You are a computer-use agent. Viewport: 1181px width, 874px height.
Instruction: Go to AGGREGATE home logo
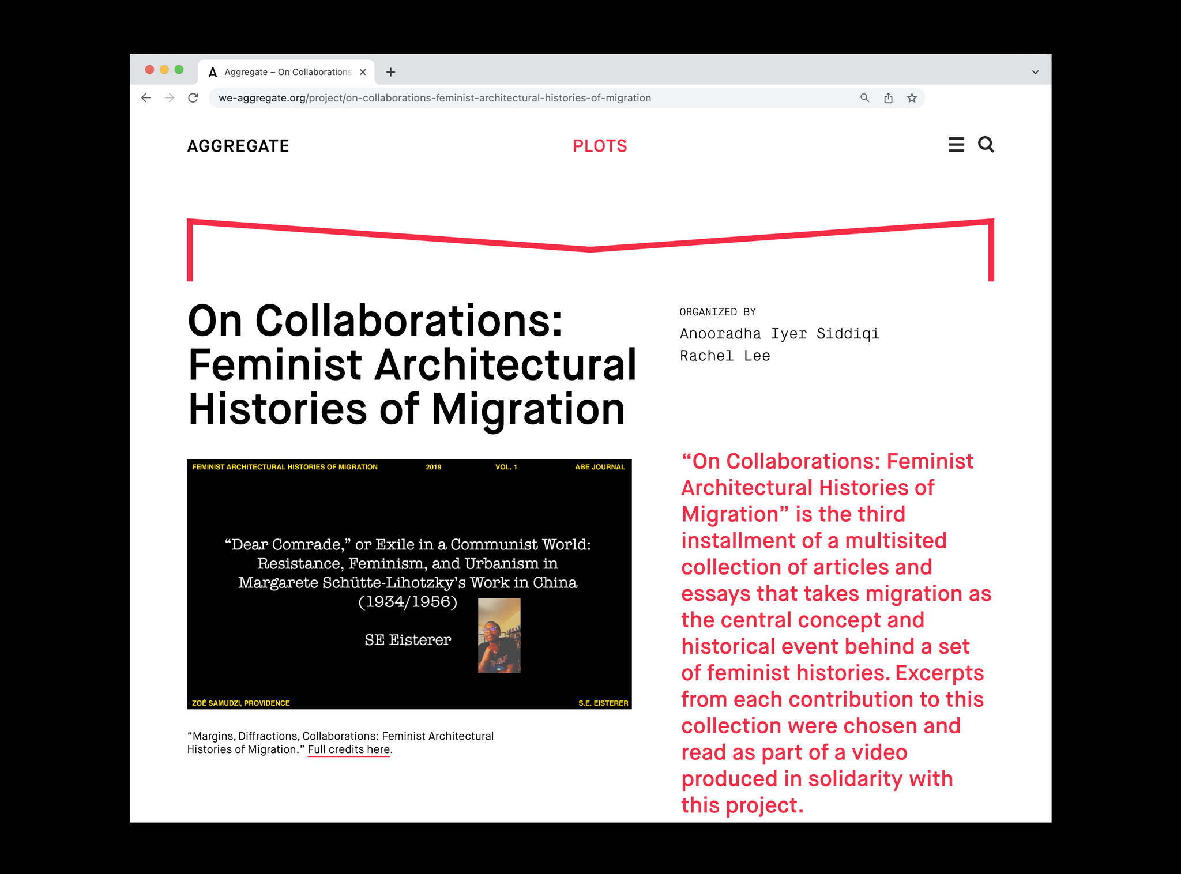[x=238, y=146]
